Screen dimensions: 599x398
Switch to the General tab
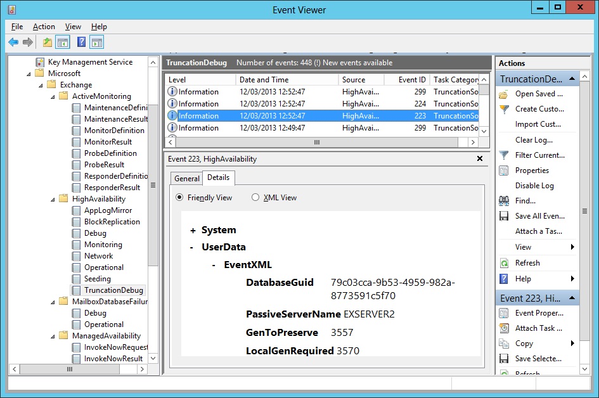[187, 179]
